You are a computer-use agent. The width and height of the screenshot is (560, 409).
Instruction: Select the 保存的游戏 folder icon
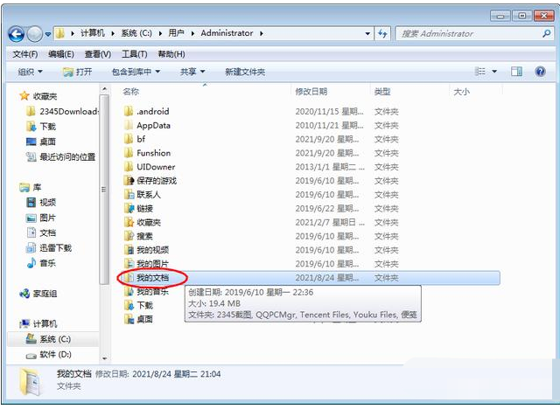click(x=128, y=181)
